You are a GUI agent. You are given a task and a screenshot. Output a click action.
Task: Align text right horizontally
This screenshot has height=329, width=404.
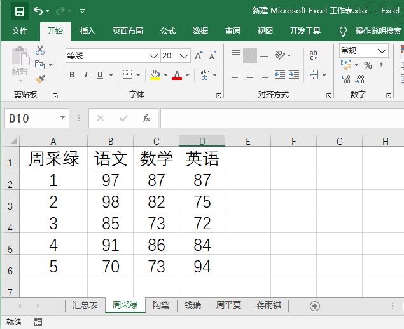pyautogui.click(x=264, y=75)
